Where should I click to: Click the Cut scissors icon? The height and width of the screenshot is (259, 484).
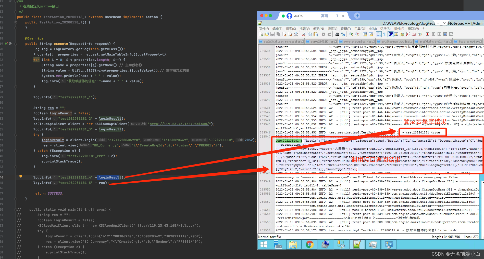pos(304,34)
